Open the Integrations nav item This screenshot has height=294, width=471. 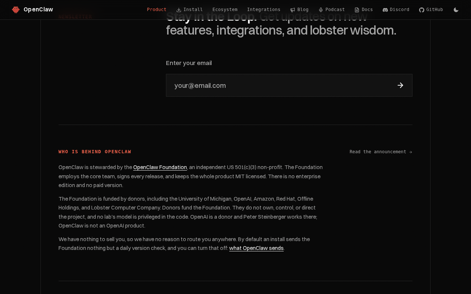264,10
